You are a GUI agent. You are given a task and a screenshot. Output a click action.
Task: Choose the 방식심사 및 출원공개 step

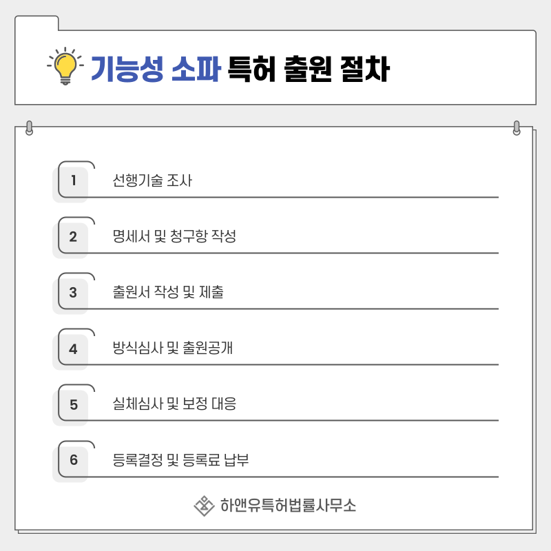173,349
